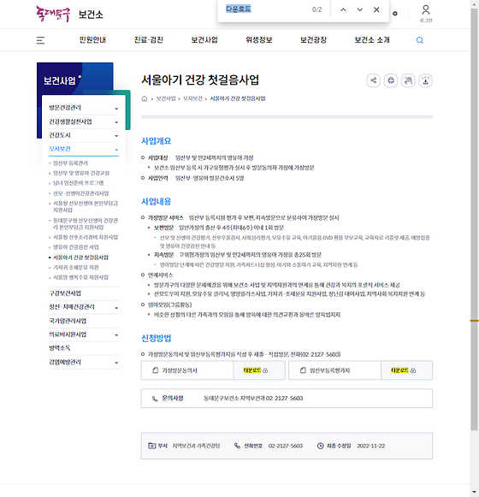The height and width of the screenshot is (497, 479).
Task: Open the hamburger all-menu icon
Action: coord(40,40)
